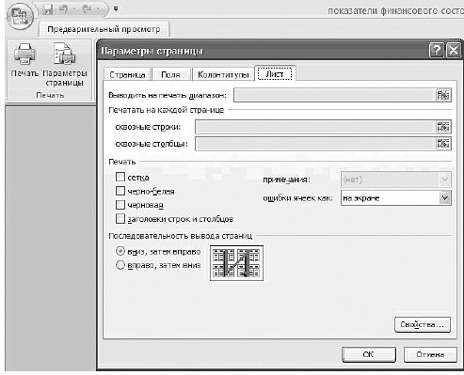Close the Параметры страницы dialog

coord(454,51)
